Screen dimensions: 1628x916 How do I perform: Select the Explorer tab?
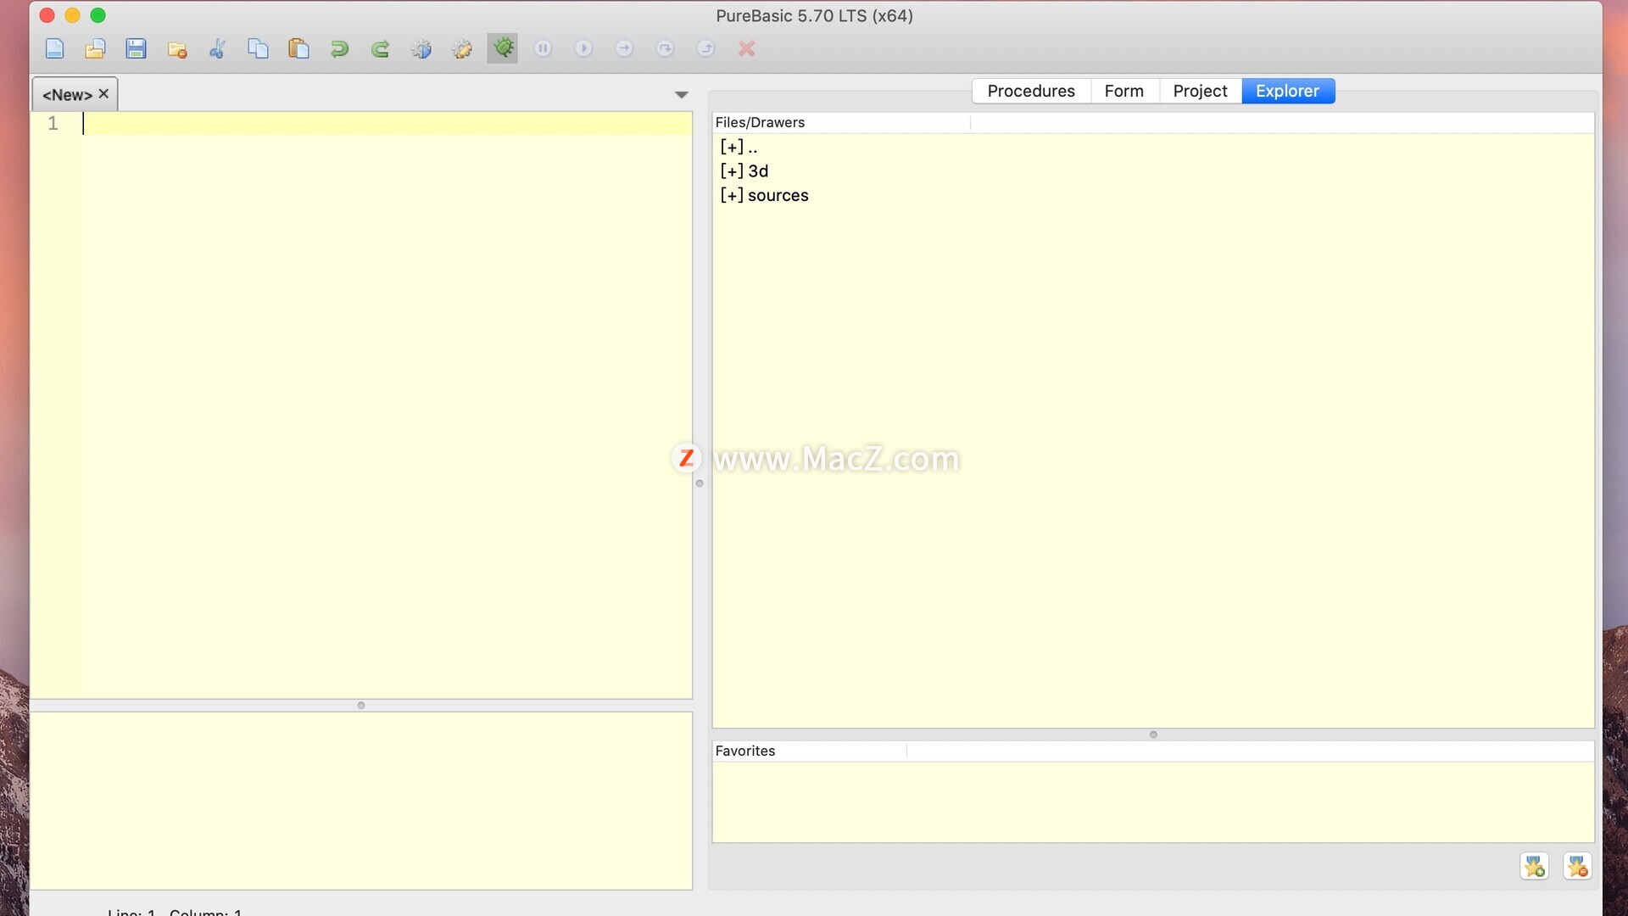pyautogui.click(x=1288, y=91)
